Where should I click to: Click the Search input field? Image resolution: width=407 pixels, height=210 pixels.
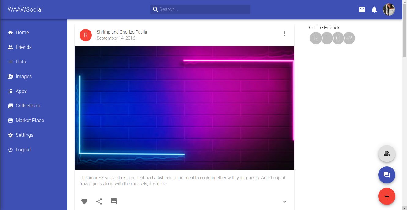203,9
